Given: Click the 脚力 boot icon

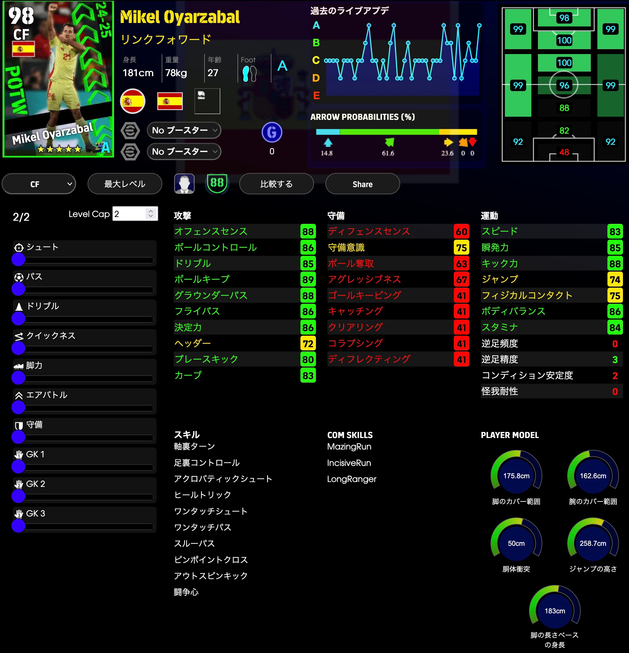Looking at the screenshot, I should click(x=18, y=366).
